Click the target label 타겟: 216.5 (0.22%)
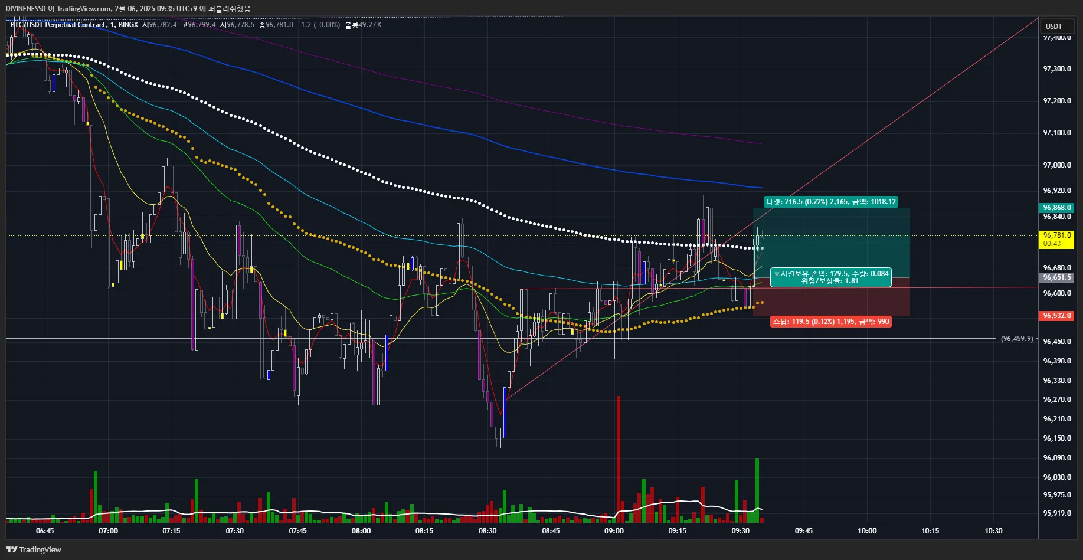The width and height of the screenshot is (1083, 560). (x=830, y=202)
